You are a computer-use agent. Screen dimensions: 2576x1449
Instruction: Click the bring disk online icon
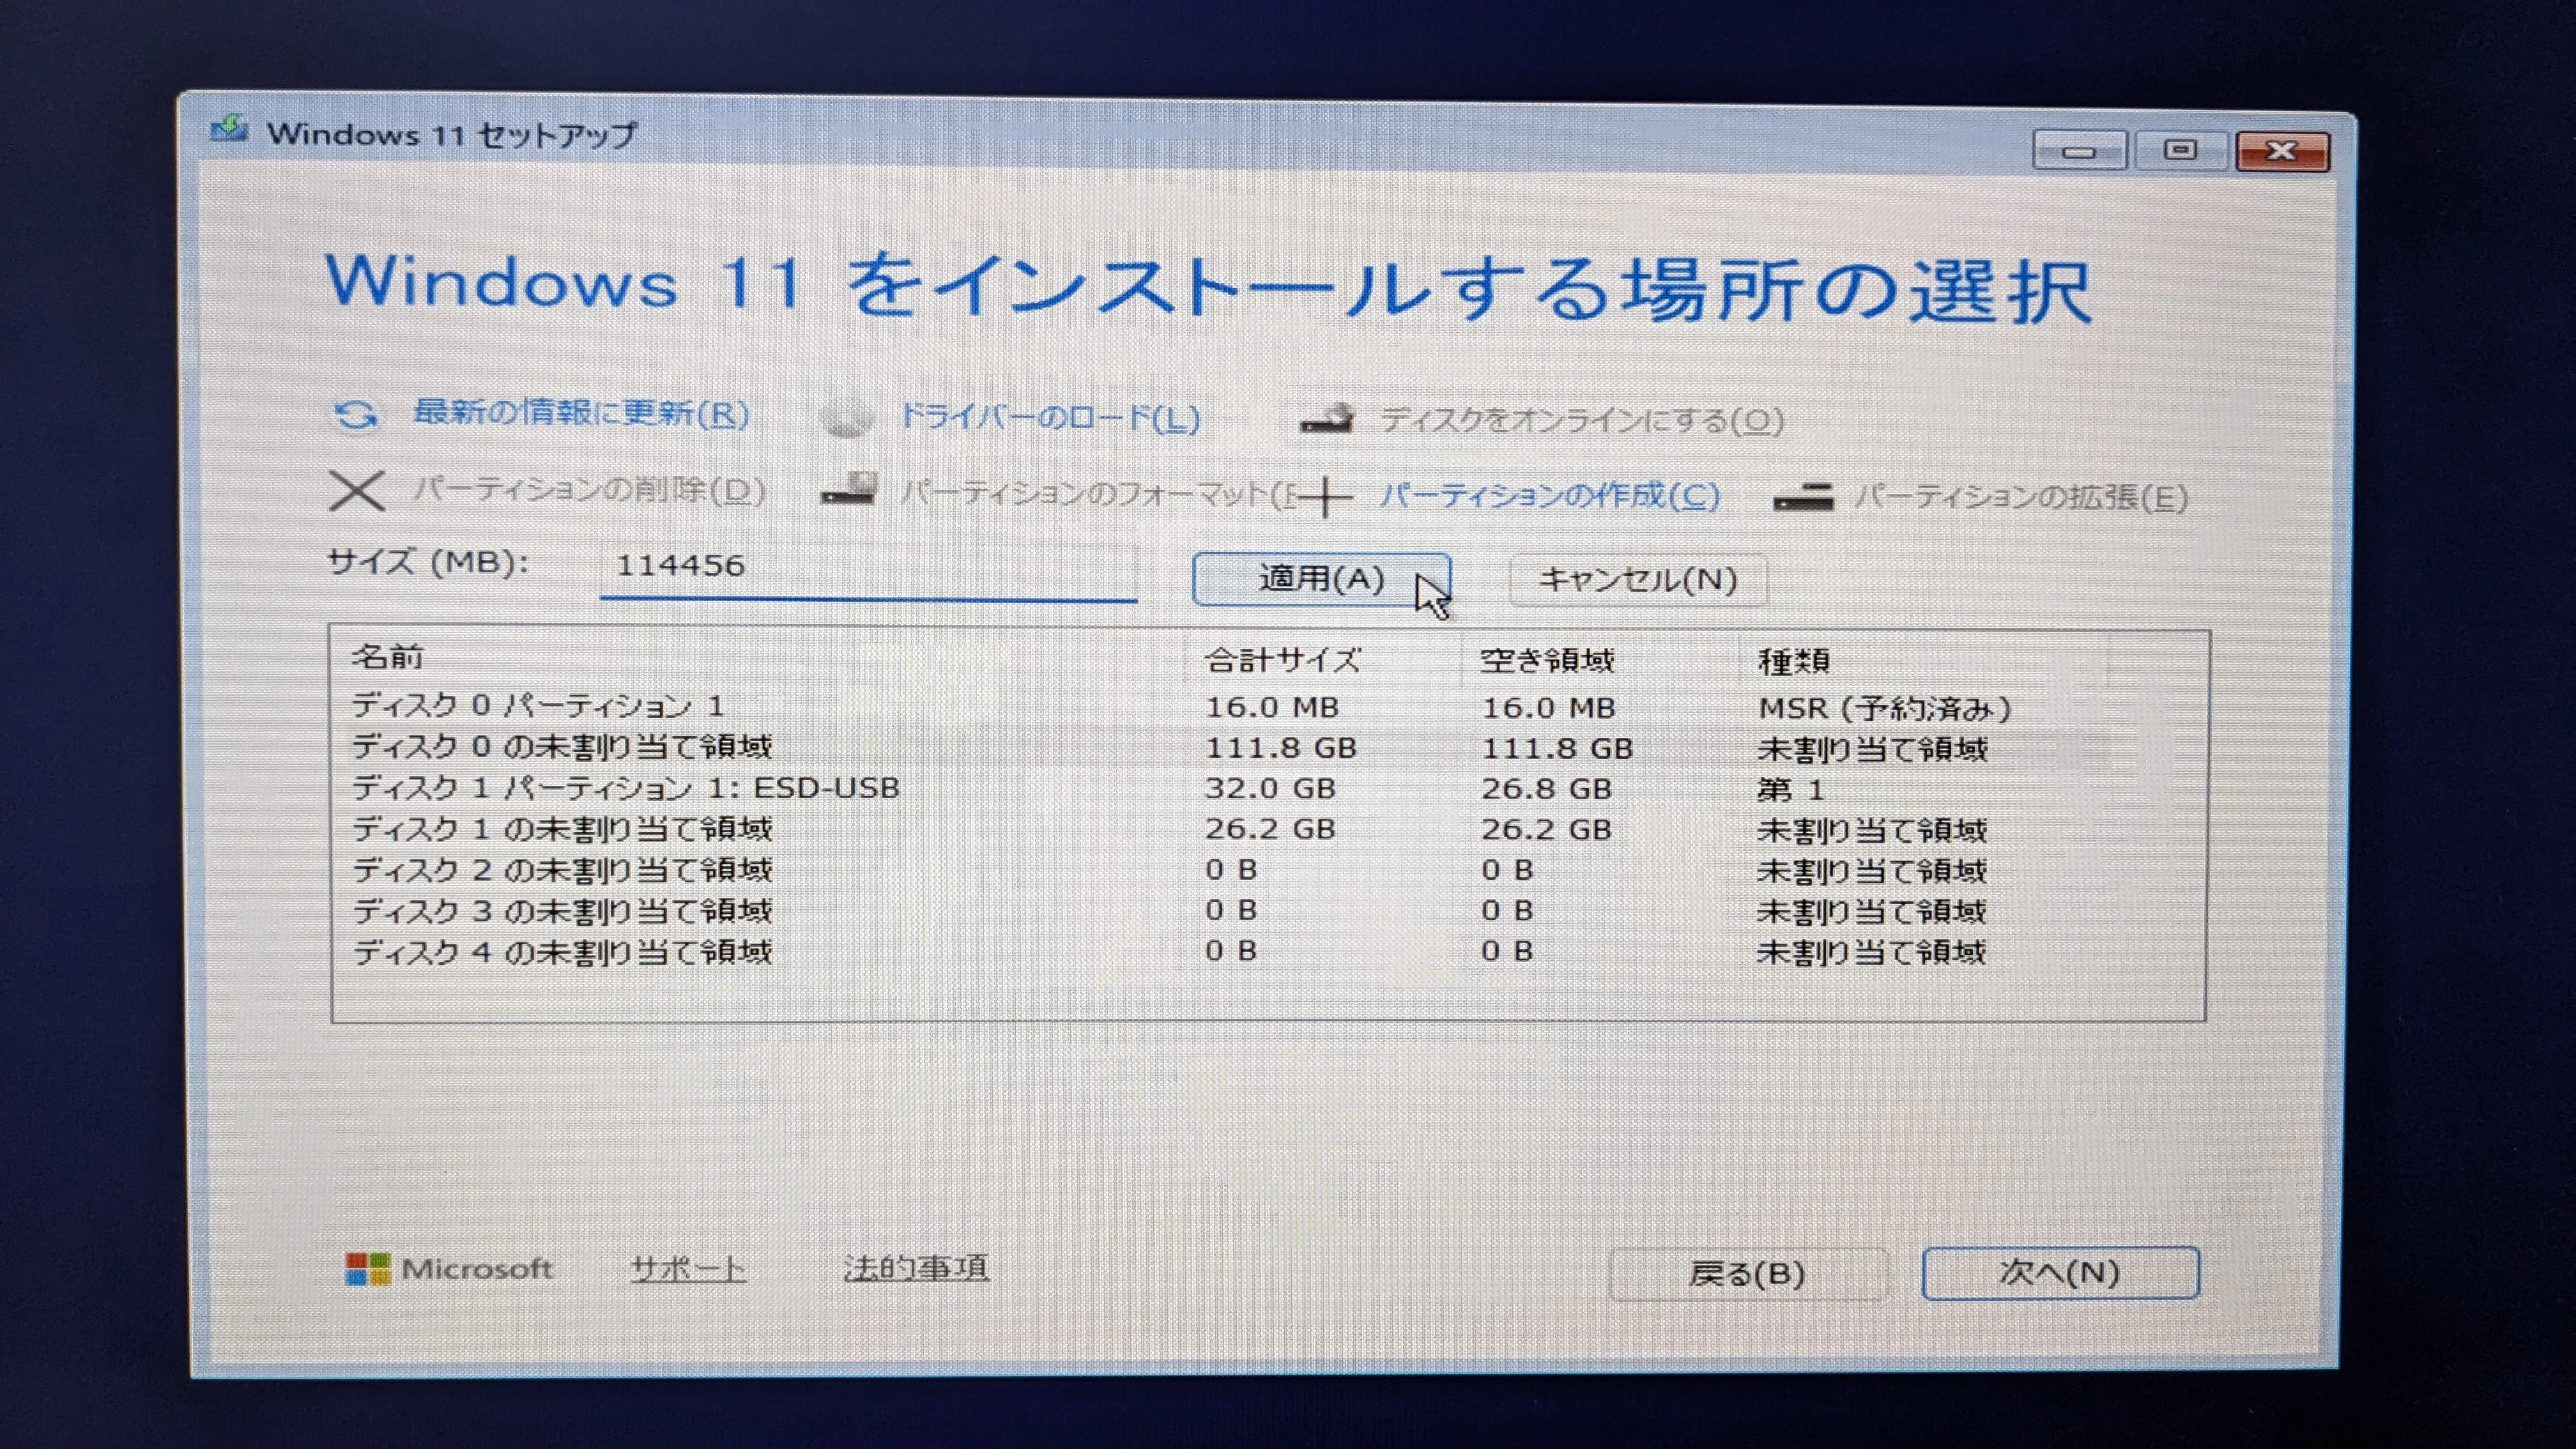(x=1327, y=418)
